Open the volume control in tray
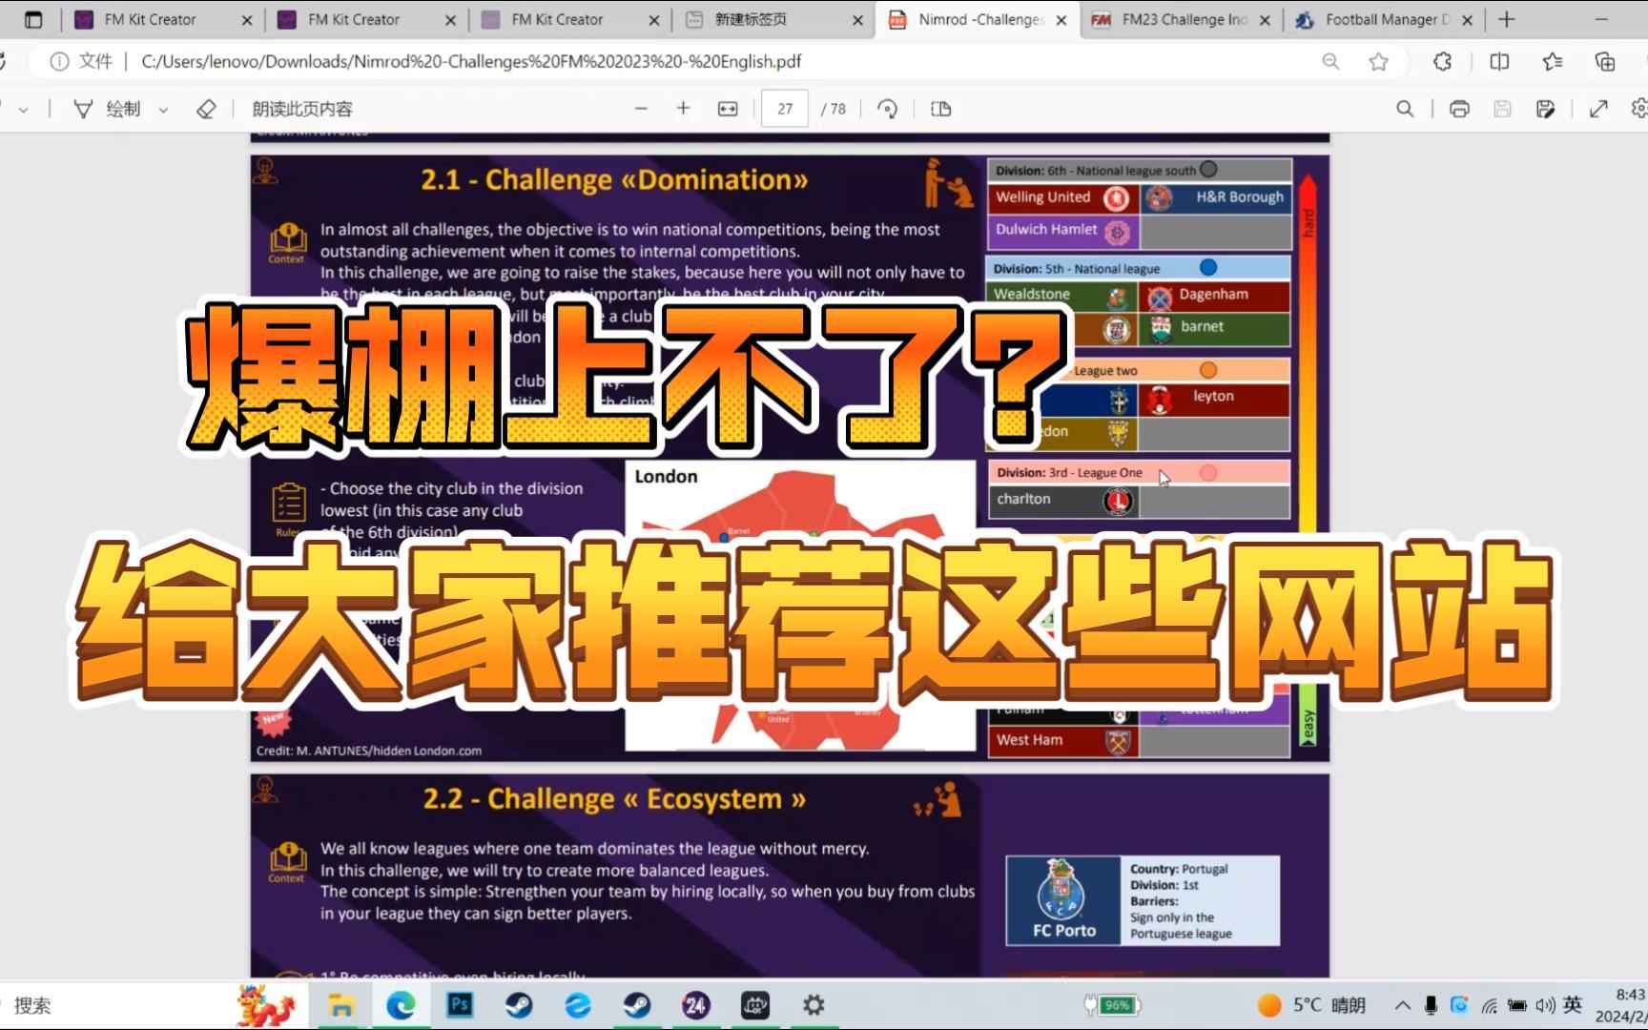Screen dimensions: 1648x1030 [1545, 1005]
